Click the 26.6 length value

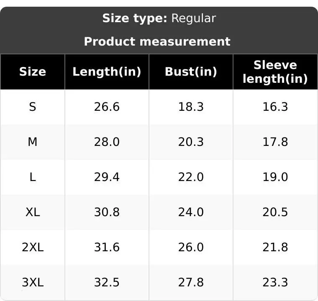pyautogui.click(x=107, y=107)
